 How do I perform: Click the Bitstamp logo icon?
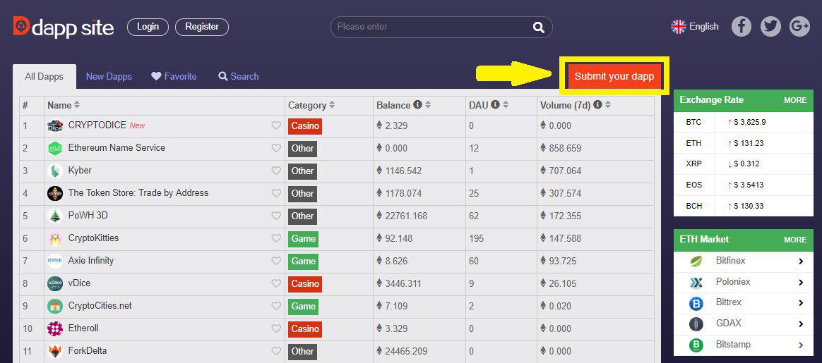coord(696,345)
